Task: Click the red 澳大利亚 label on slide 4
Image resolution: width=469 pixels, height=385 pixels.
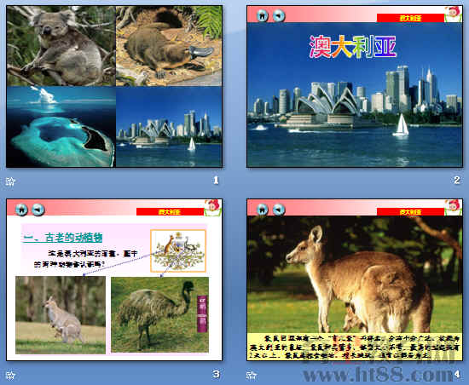Action: pyautogui.click(x=410, y=212)
